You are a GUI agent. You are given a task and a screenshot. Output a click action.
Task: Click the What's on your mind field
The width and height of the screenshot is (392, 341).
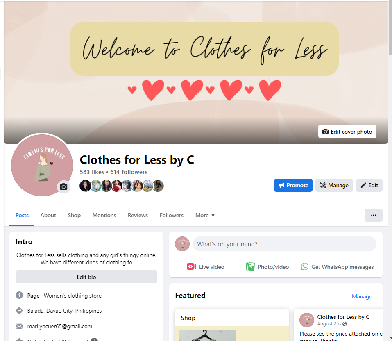click(x=284, y=244)
